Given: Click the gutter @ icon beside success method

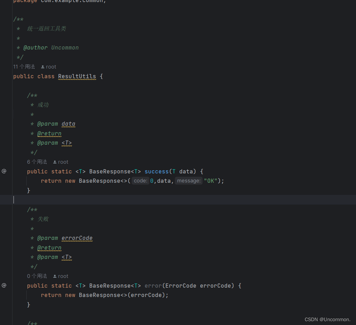Looking at the screenshot, I should click(4, 171).
